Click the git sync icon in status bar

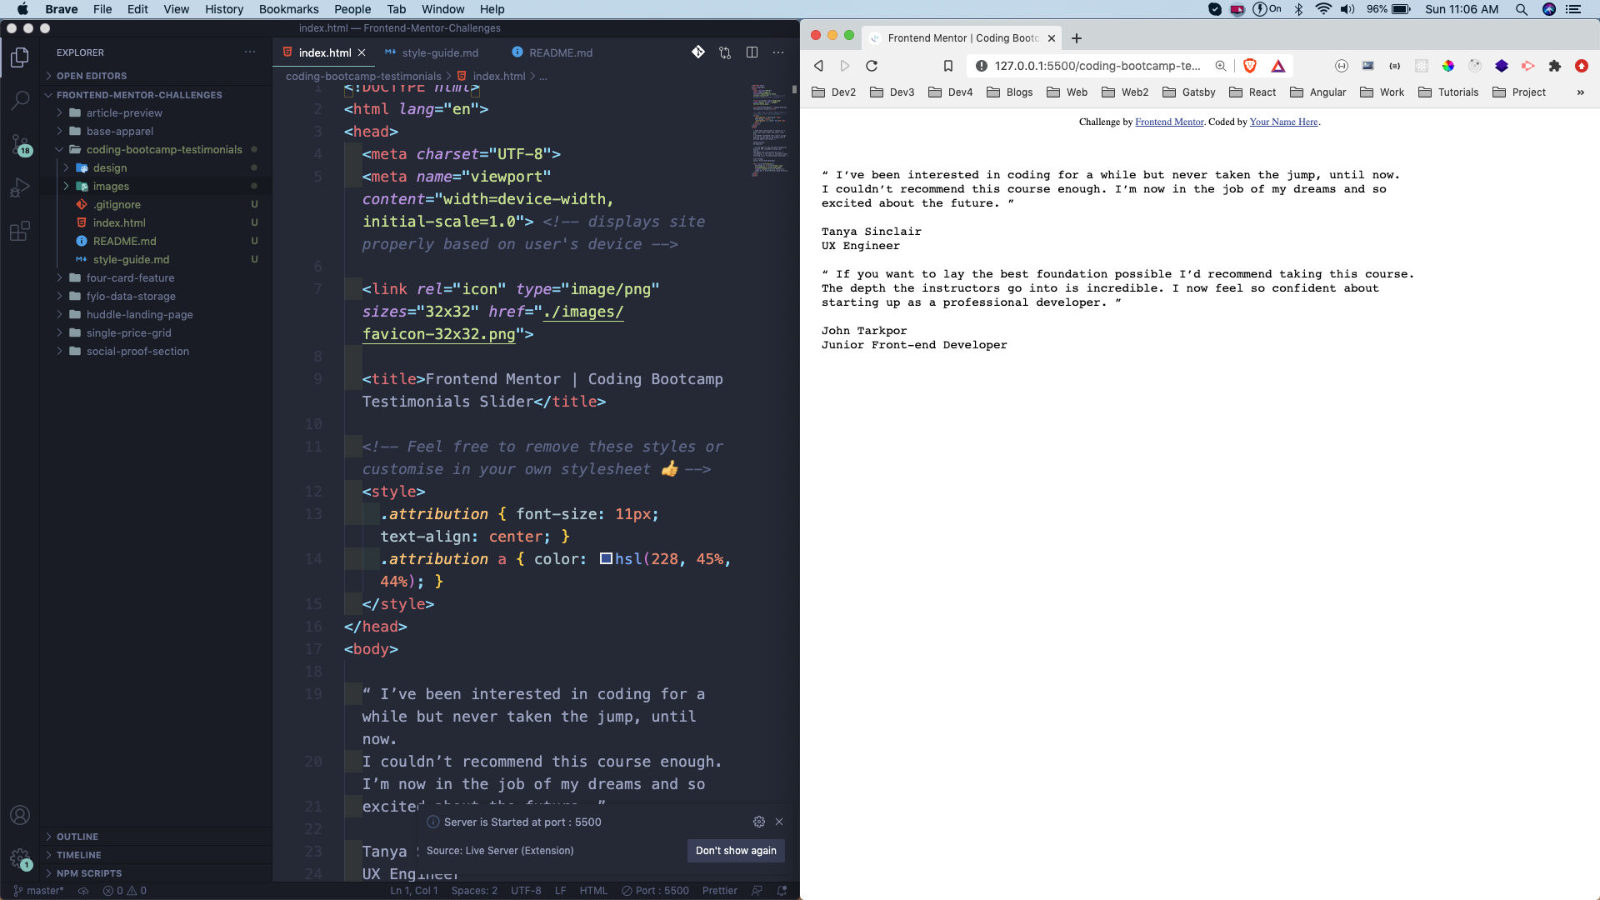[x=83, y=891]
